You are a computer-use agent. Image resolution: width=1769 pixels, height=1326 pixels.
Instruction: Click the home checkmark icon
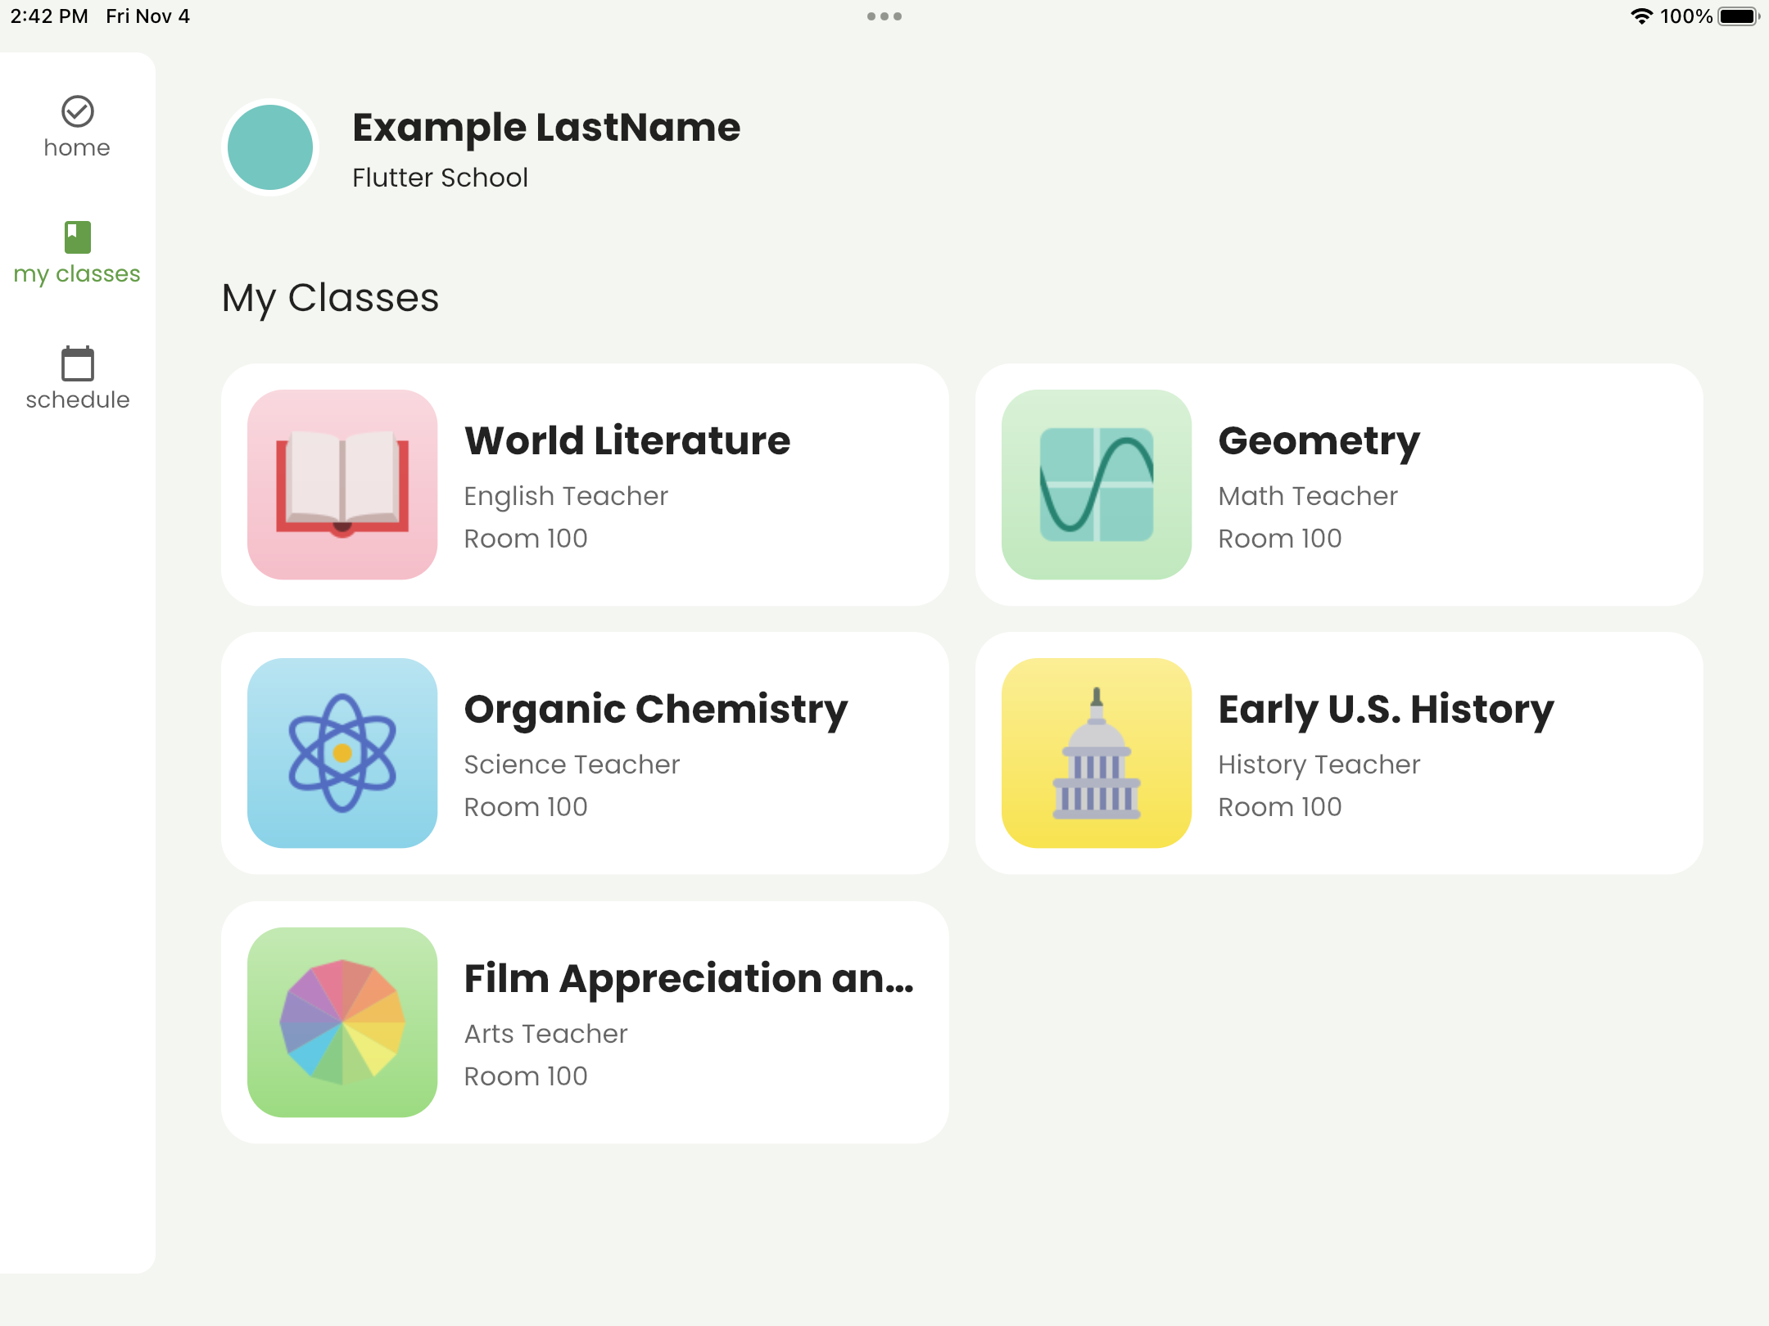pyautogui.click(x=78, y=112)
